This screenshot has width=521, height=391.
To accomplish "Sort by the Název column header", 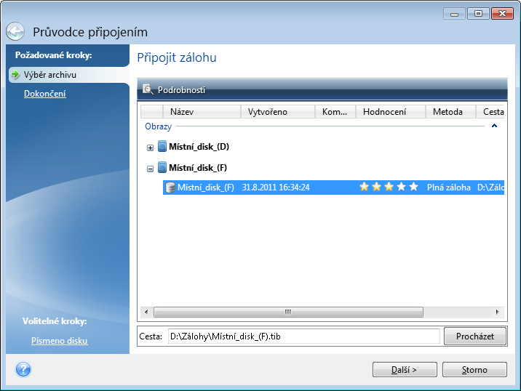I will (202, 112).
